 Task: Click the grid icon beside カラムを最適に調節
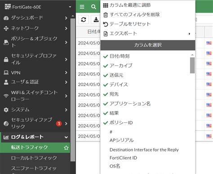point(106,5)
